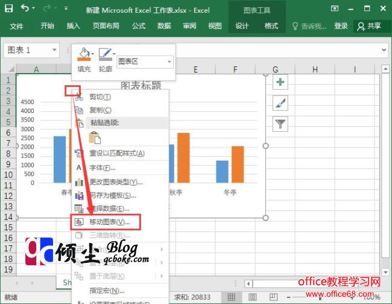Click the 冬季 axis label
The height and width of the screenshot is (304, 392).
click(x=230, y=192)
